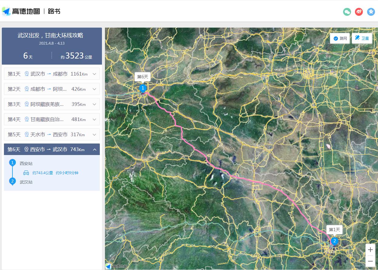
Task: Select 第1天 武汉市 to 成都市 route
Action: point(52,74)
